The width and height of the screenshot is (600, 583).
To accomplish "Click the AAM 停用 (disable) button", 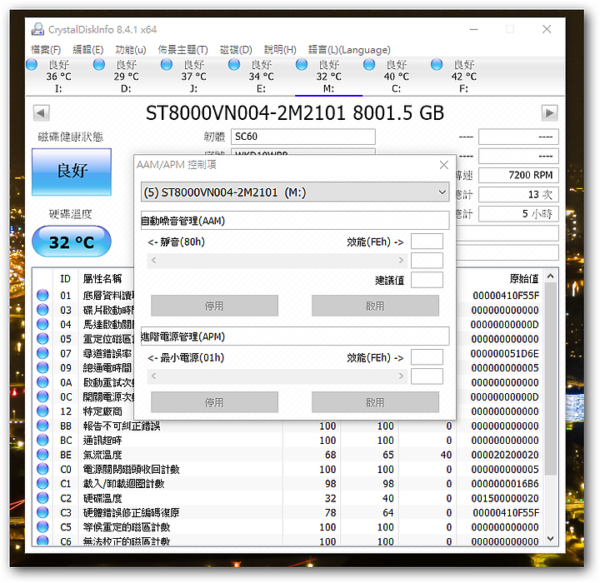I will 214,306.
